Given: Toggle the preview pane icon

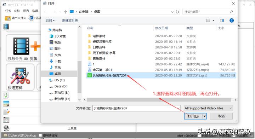Looking at the screenshot, I should coord(222,21).
